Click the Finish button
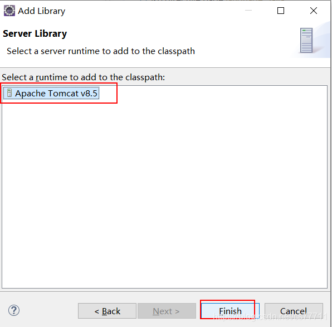 click(x=230, y=311)
